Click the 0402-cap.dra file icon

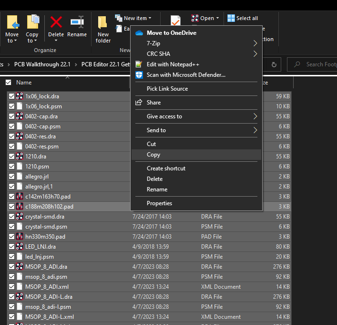[x=20, y=116]
